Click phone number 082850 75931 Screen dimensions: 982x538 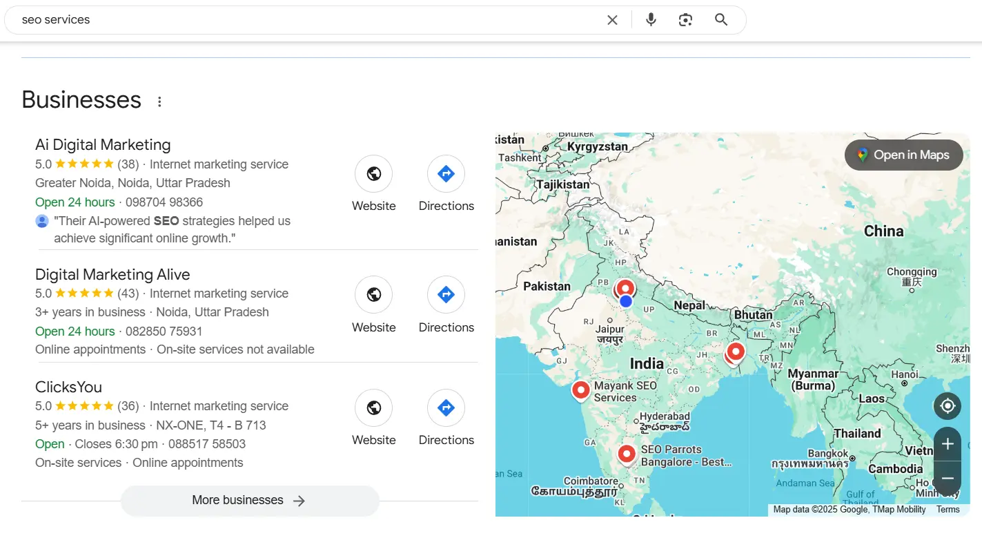(164, 332)
